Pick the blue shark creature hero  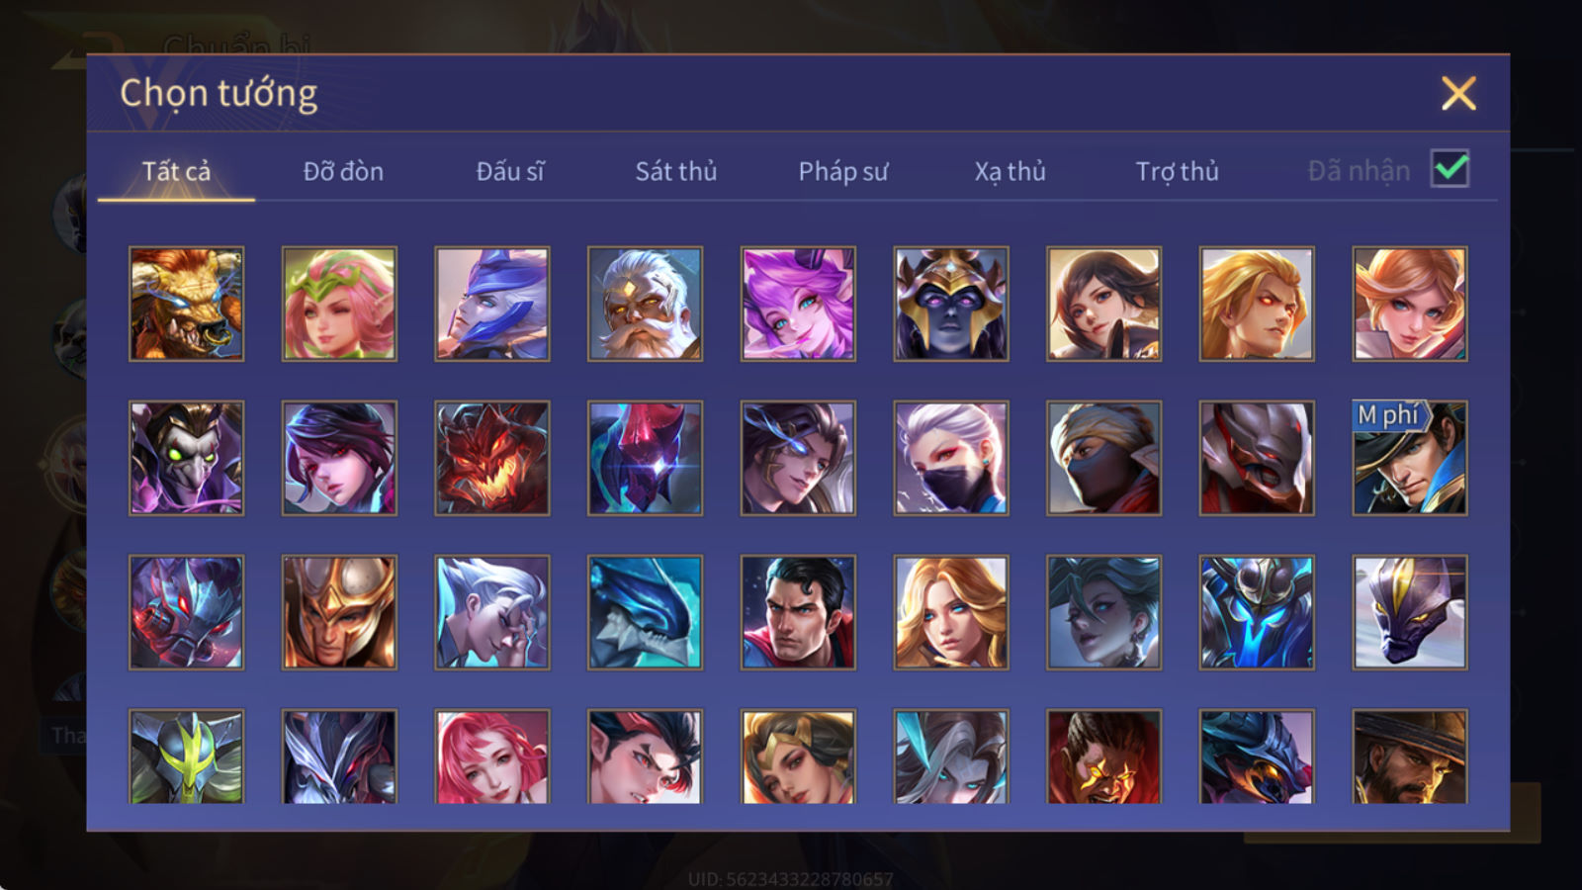[645, 612]
